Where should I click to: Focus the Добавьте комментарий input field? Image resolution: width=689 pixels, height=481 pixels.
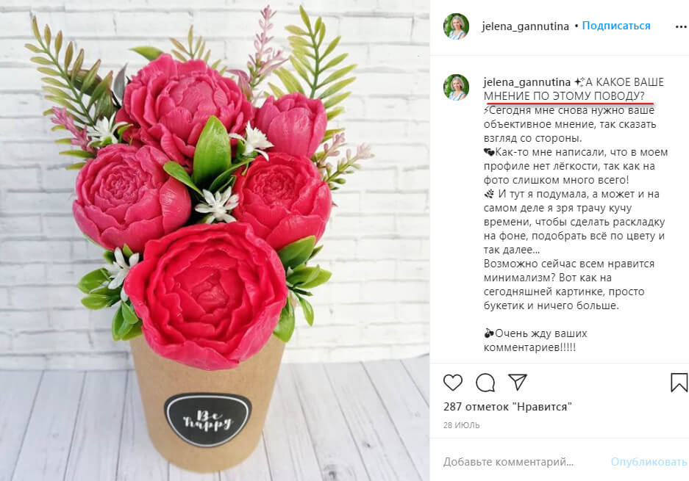point(508,462)
